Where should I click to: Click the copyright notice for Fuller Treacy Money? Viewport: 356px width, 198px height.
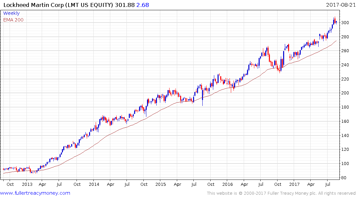281,193
